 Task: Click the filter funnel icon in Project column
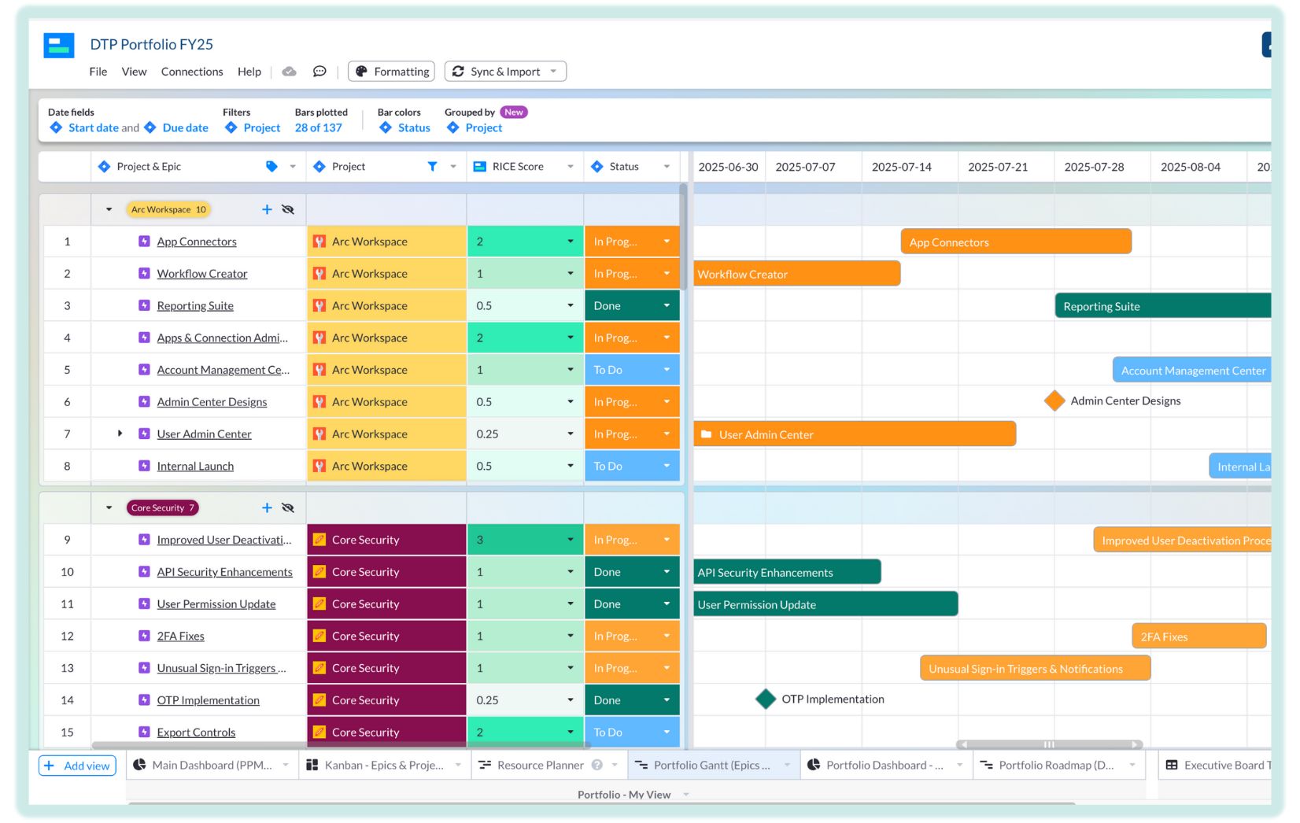(432, 167)
